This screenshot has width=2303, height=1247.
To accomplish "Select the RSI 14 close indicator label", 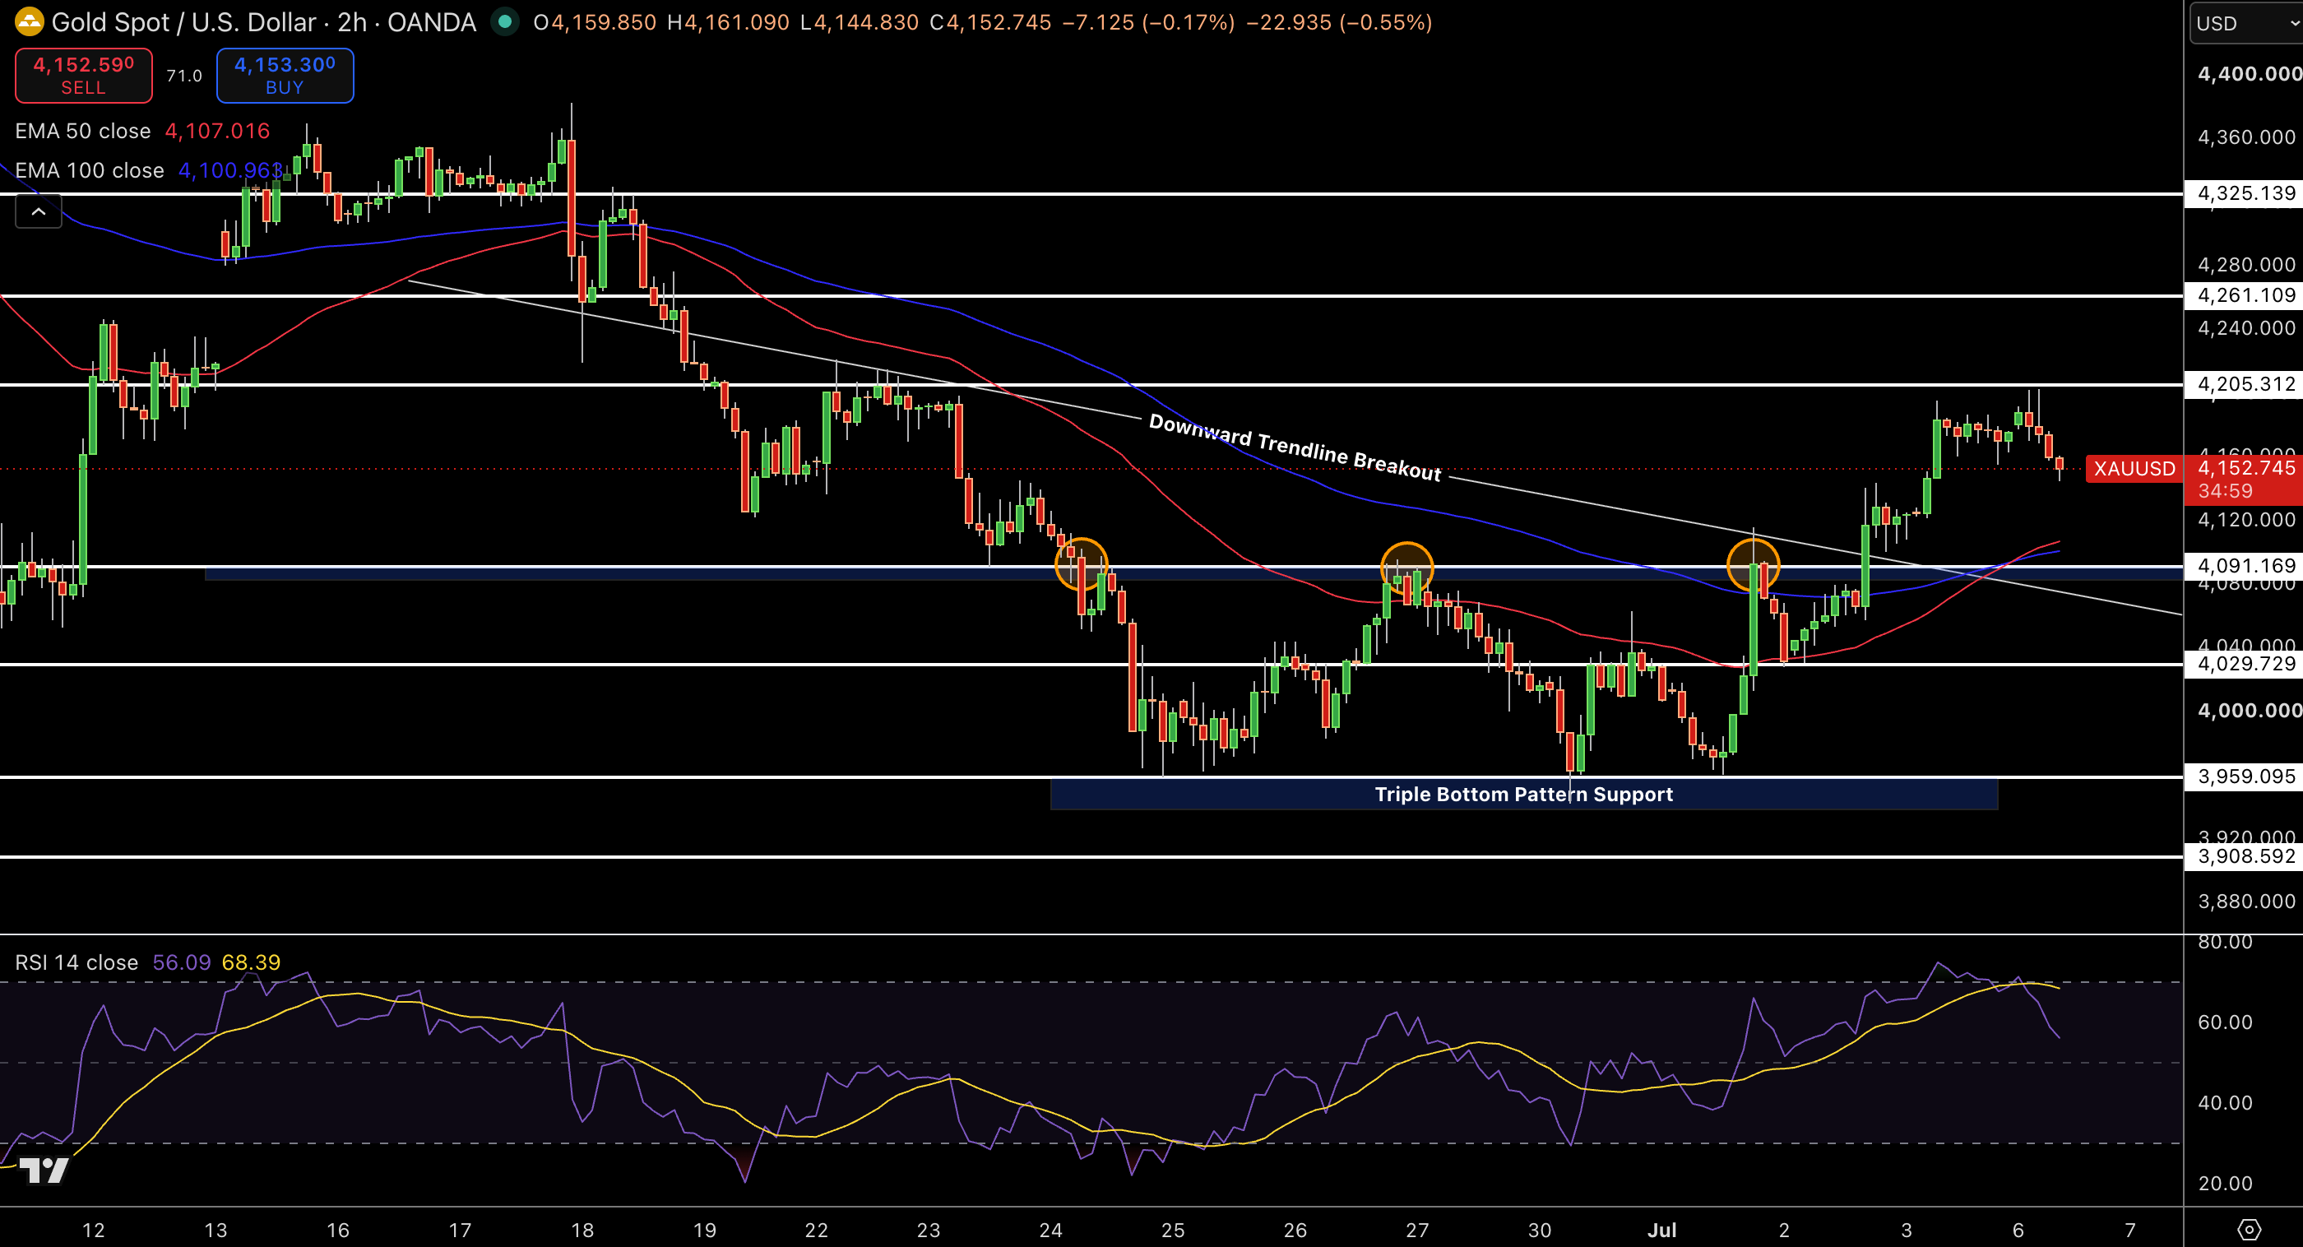I will coord(76,962).
